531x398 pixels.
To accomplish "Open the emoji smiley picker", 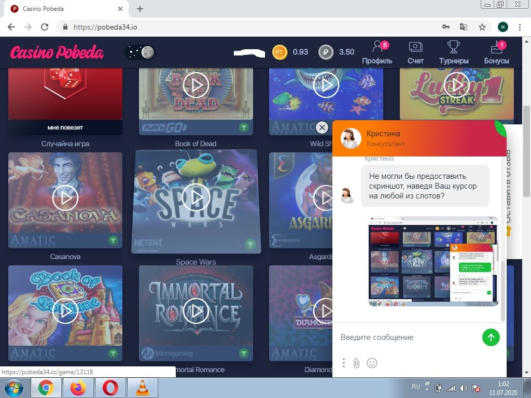I will (x=372, y=363).
